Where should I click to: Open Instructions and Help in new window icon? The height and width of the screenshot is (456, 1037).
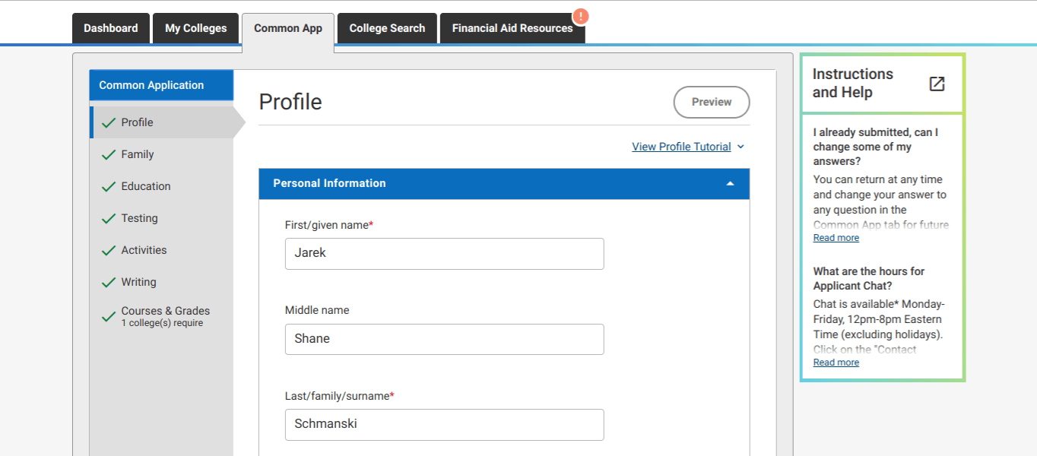(937, 84)
